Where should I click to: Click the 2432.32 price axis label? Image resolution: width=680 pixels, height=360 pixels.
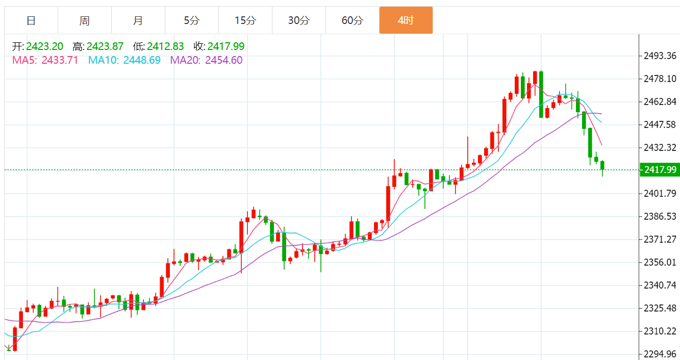pos(660,147)
